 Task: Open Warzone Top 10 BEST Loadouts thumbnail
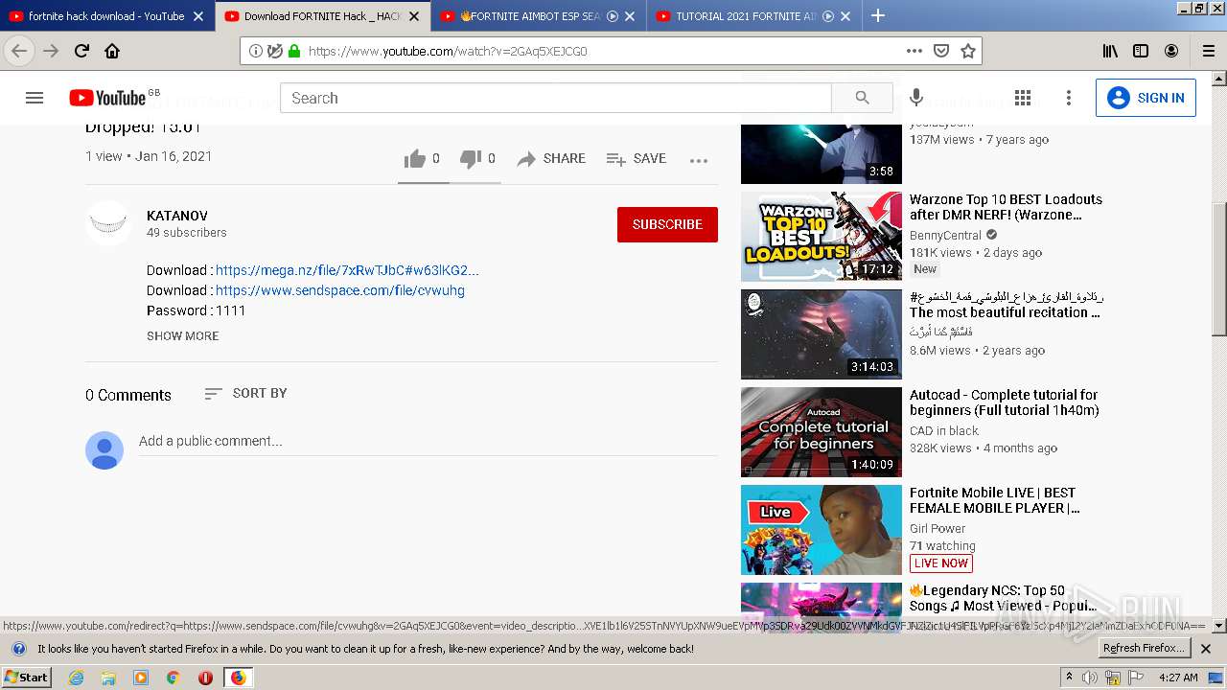[822, 236]
